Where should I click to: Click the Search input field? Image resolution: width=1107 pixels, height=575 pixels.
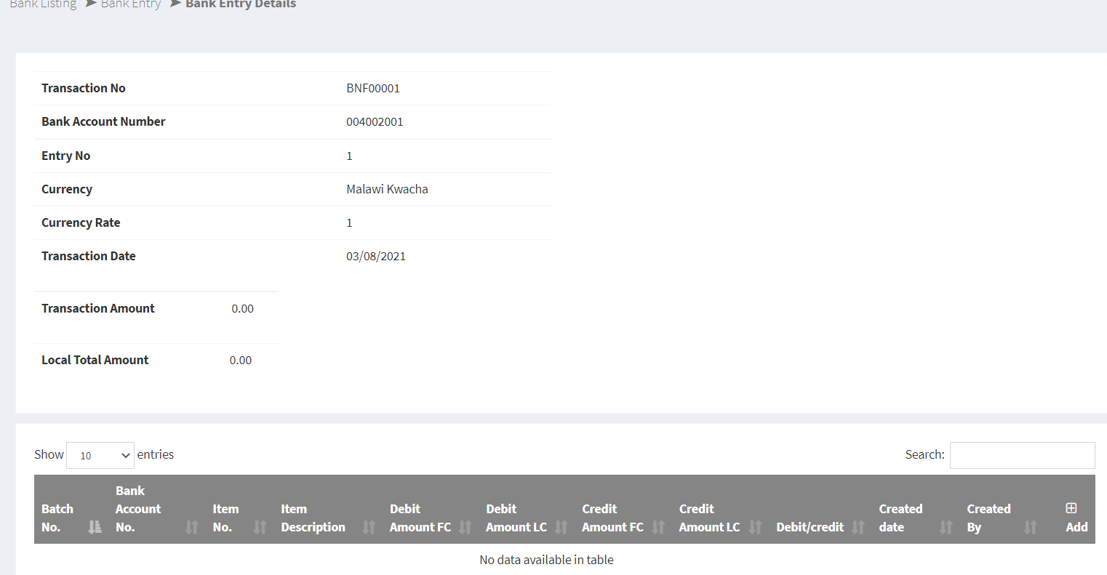pos(1022,455)
